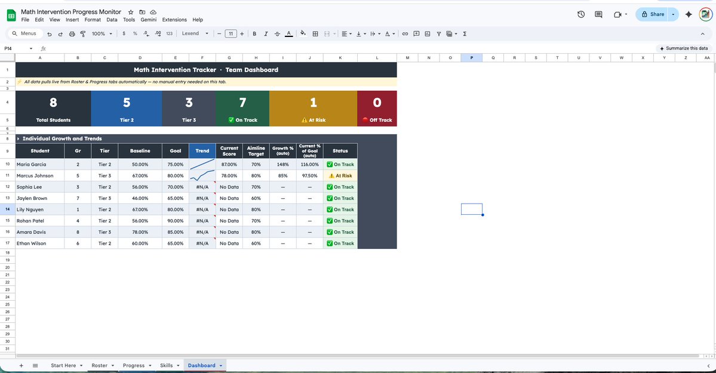Toggle bold formatting
The width and height of the screenshot is (716, 373).
pyautogui.click(x=254, y=34)
